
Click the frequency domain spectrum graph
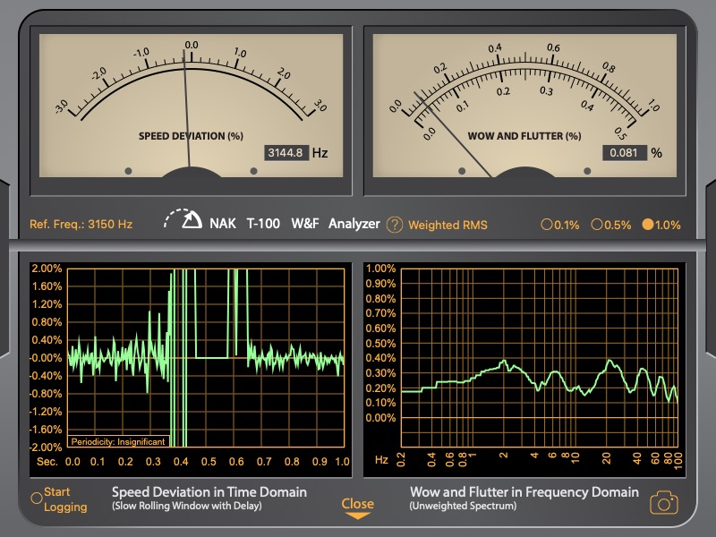[x=540, y=358]
